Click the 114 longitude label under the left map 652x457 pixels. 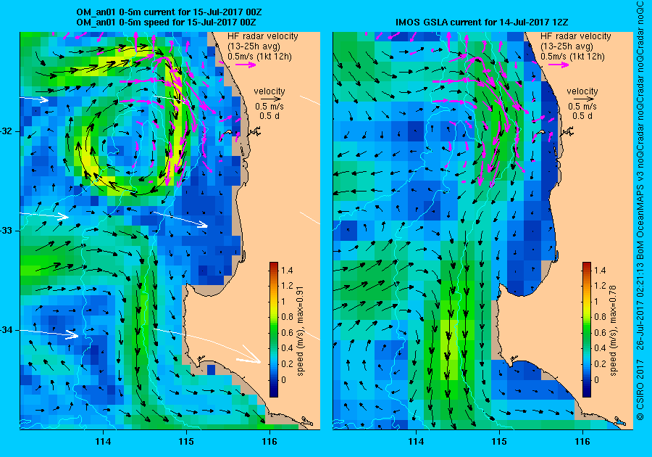103,442
